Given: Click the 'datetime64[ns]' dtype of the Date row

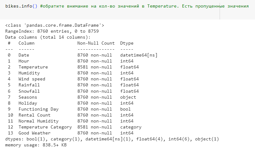Looking at the screenshot, I should [x=138, y=55].
